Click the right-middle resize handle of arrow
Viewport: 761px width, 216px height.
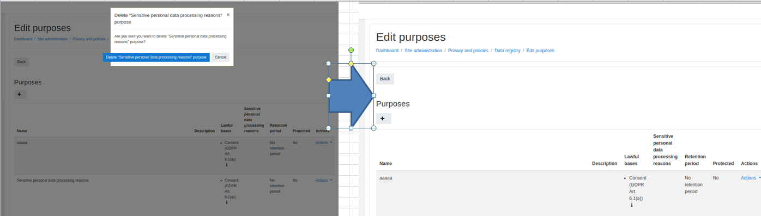pyautogui.click(x=373, y=96)
